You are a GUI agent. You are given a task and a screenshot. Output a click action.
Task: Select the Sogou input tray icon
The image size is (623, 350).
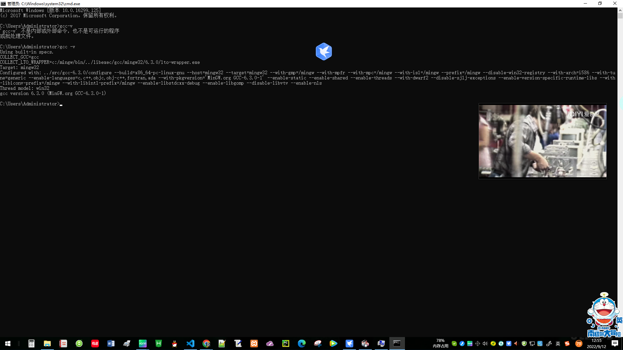tap(567, 344)
